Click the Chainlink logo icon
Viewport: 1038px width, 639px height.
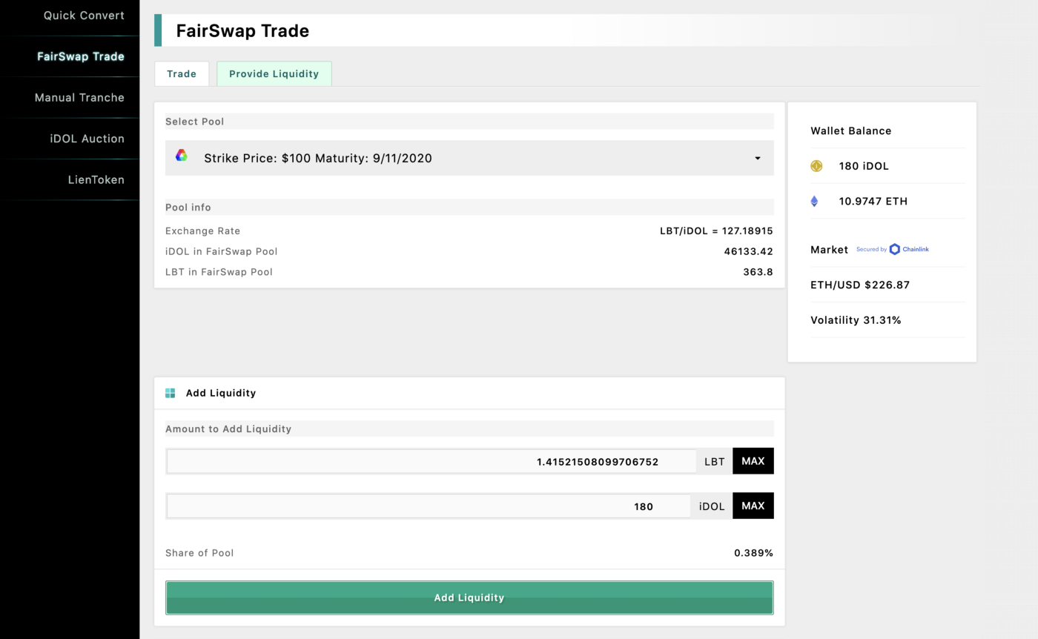pos(895,249)
